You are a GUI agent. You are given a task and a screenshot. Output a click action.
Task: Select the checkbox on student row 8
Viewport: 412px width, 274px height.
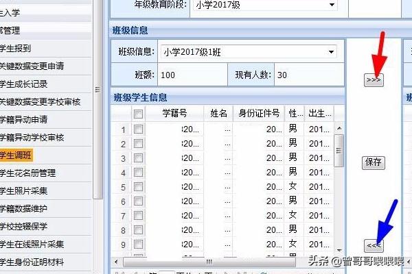pyautogui.click(x=139, y=229)
